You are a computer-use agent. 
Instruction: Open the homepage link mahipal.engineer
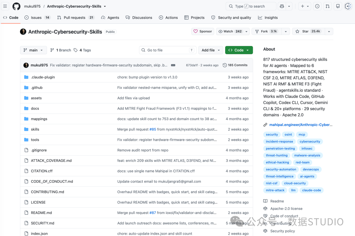(x=301, y=125)
